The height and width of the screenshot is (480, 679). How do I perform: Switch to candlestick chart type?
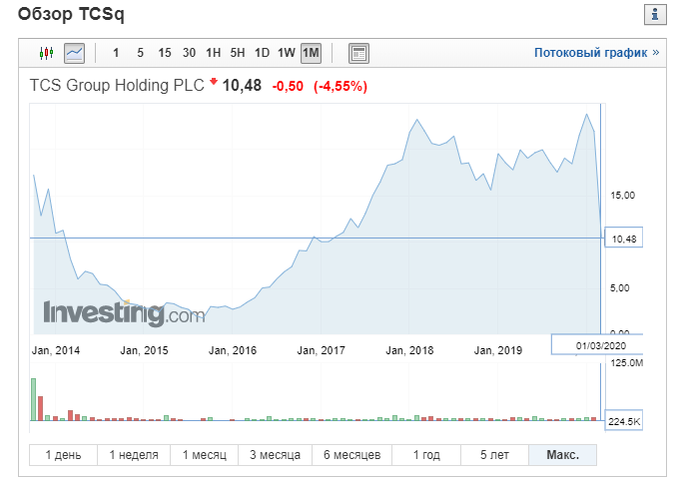tap(46, 53)
